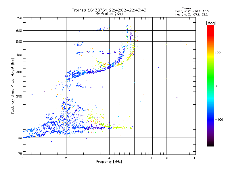The height and width of the screenshot is (172, 230).
Task: Click the y-axis tick label '75'
Action: [20, 154]
